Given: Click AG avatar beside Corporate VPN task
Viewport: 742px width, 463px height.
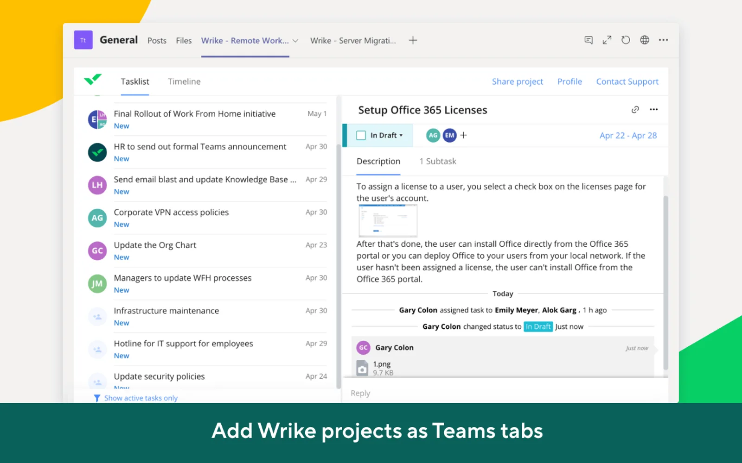Looking at the screenshot, I should (97, 218).
